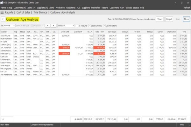Click the 756 315,95 footer total

click(x=111, y=119)
